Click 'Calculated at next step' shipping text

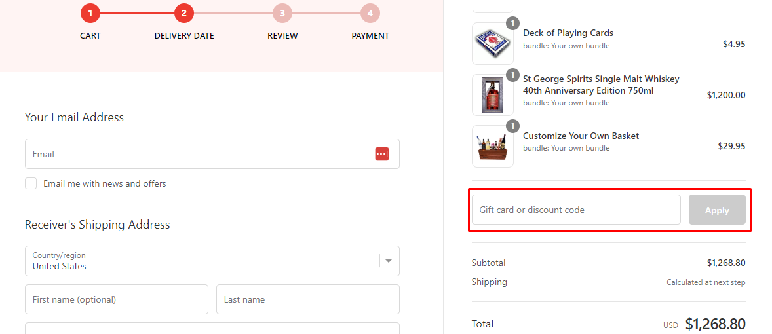[706, 282]
